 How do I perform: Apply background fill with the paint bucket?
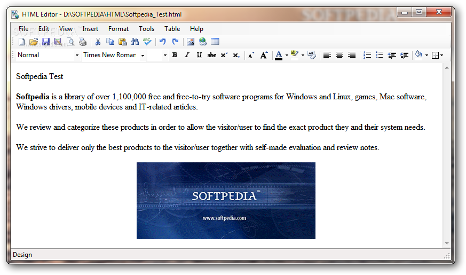click(x=418, y=54)
